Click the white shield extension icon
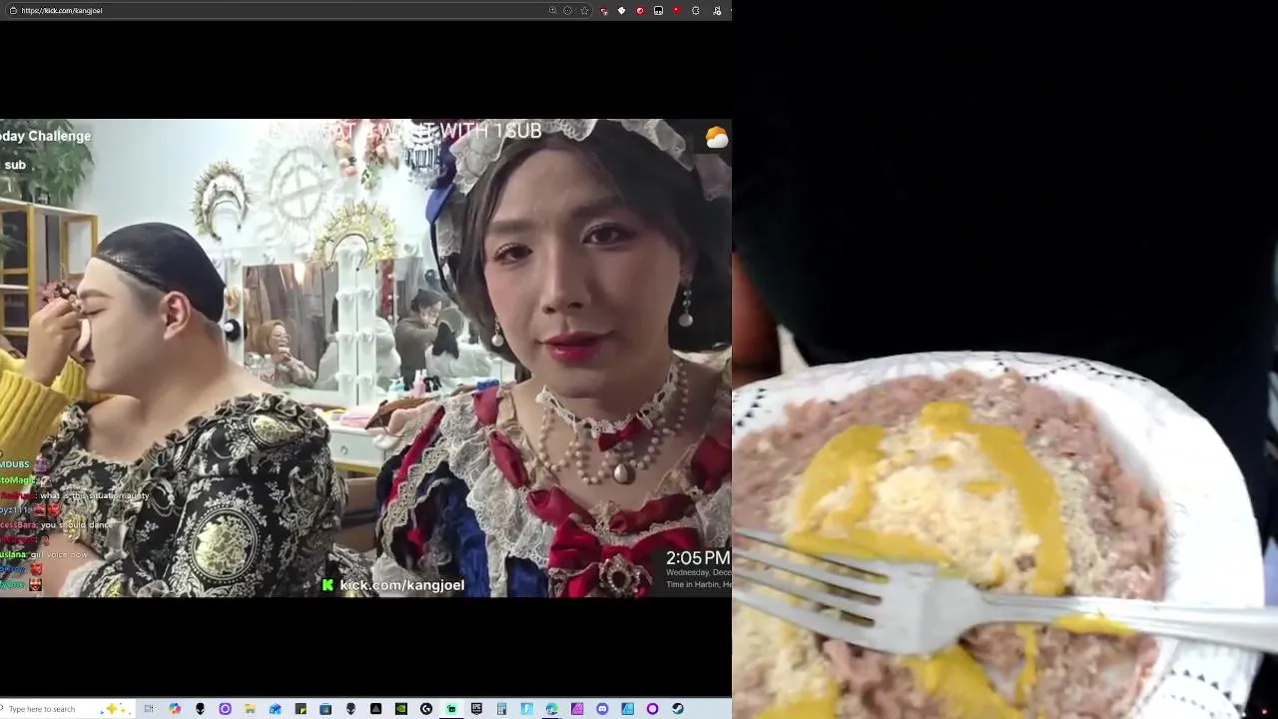The width and height of the screenshot is (1278, 719). click(621, 10)
